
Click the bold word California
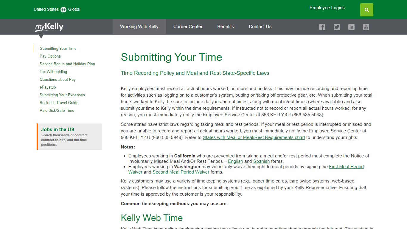(x=185, y=156)
